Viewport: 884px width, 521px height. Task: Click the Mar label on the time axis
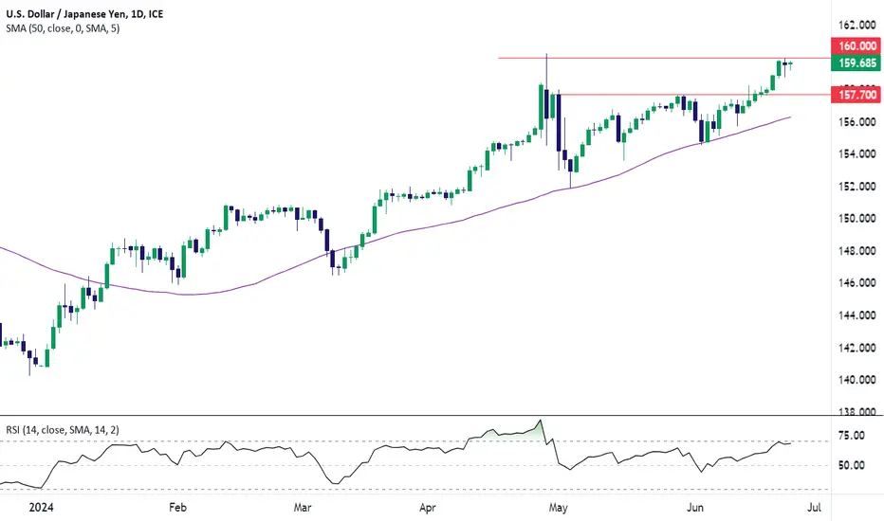pos(303,508)
